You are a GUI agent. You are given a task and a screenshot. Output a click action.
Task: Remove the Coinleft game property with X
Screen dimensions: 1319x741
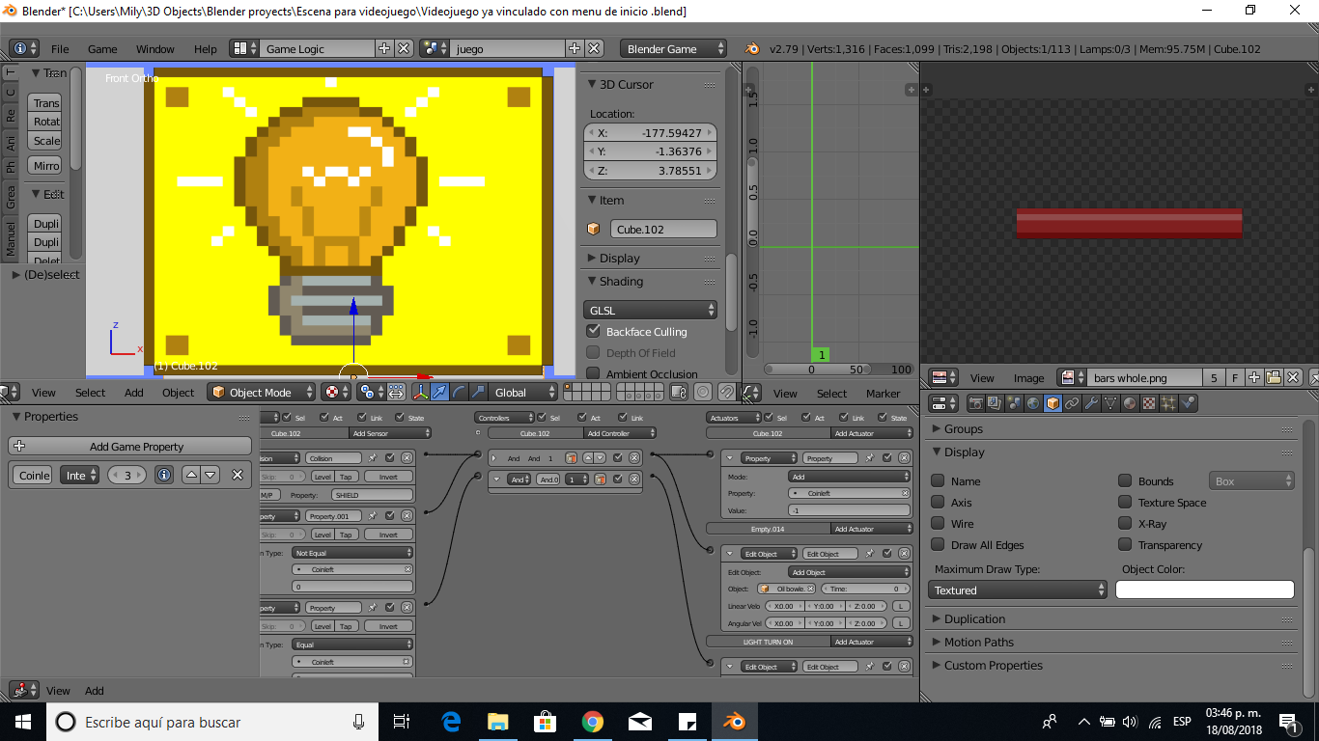237,475
